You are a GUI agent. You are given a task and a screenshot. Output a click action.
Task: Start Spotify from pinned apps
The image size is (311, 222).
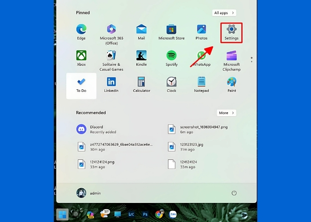(171, 58)
